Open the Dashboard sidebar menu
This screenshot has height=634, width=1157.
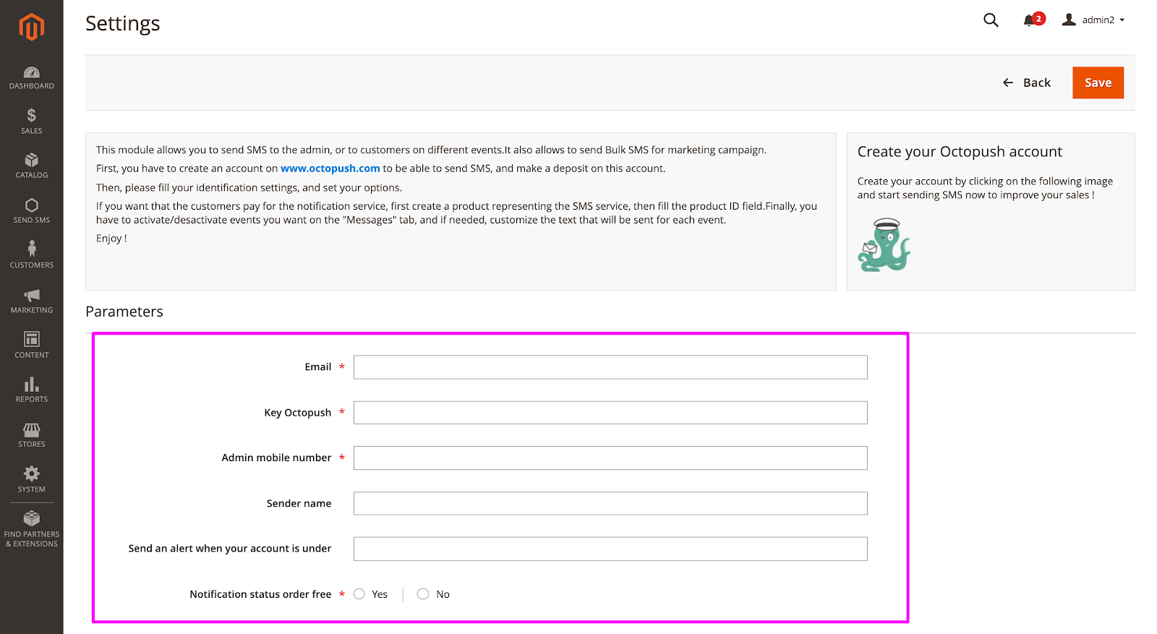(31, 77)
